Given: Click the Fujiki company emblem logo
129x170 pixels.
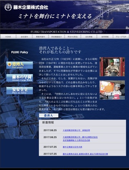Looking at the screenshot, I should tap(8, 7).
